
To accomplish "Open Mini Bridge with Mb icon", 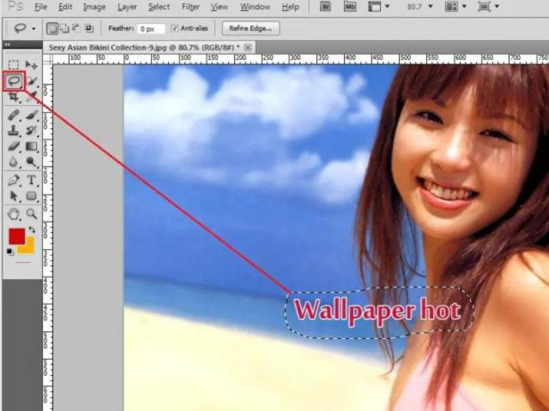I will (350, 7).
